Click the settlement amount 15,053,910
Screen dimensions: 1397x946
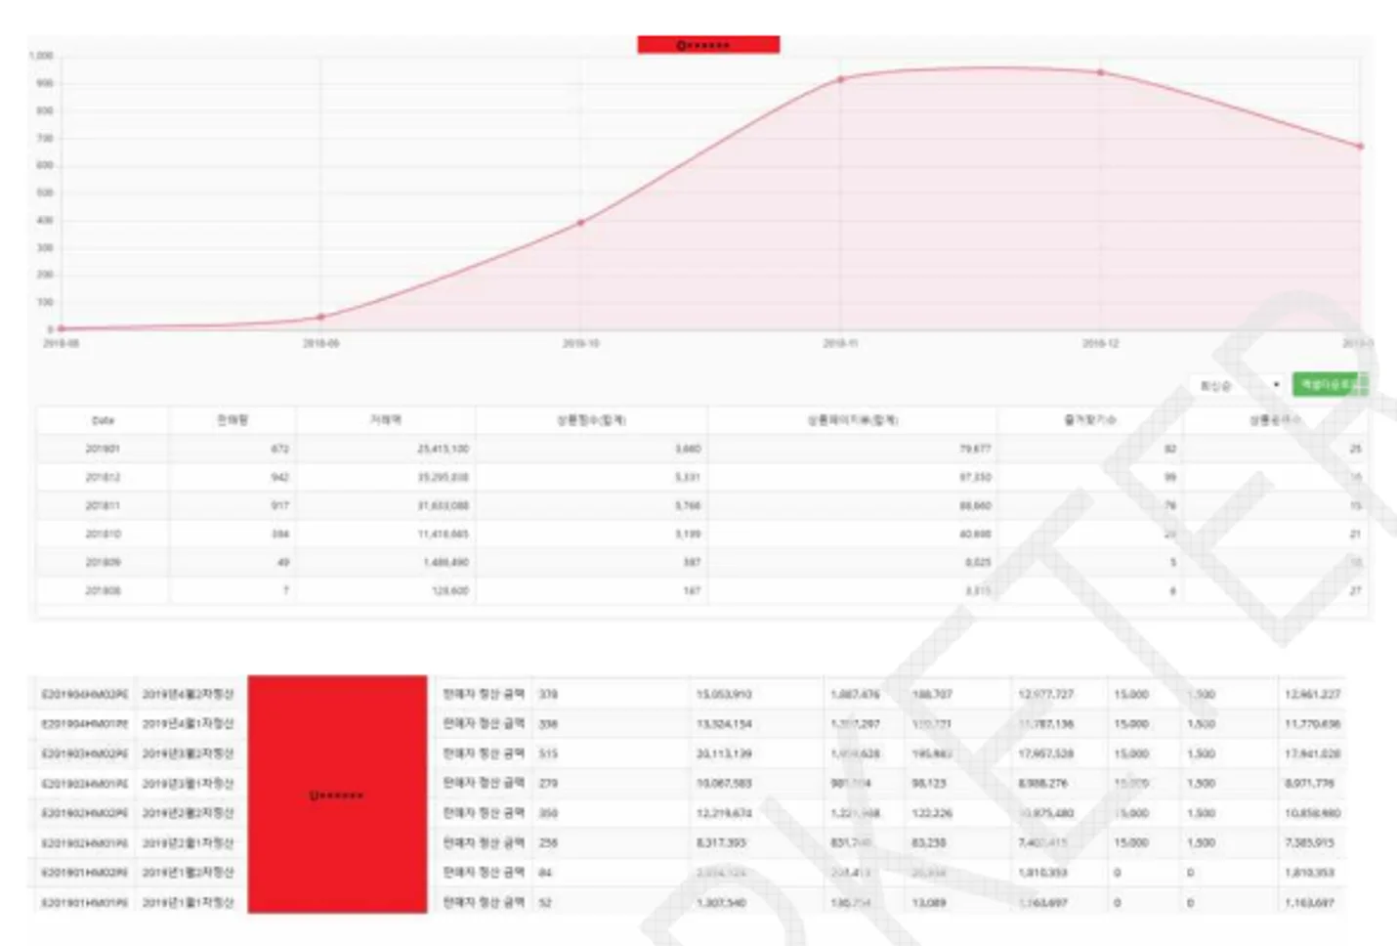pos(724,694)
